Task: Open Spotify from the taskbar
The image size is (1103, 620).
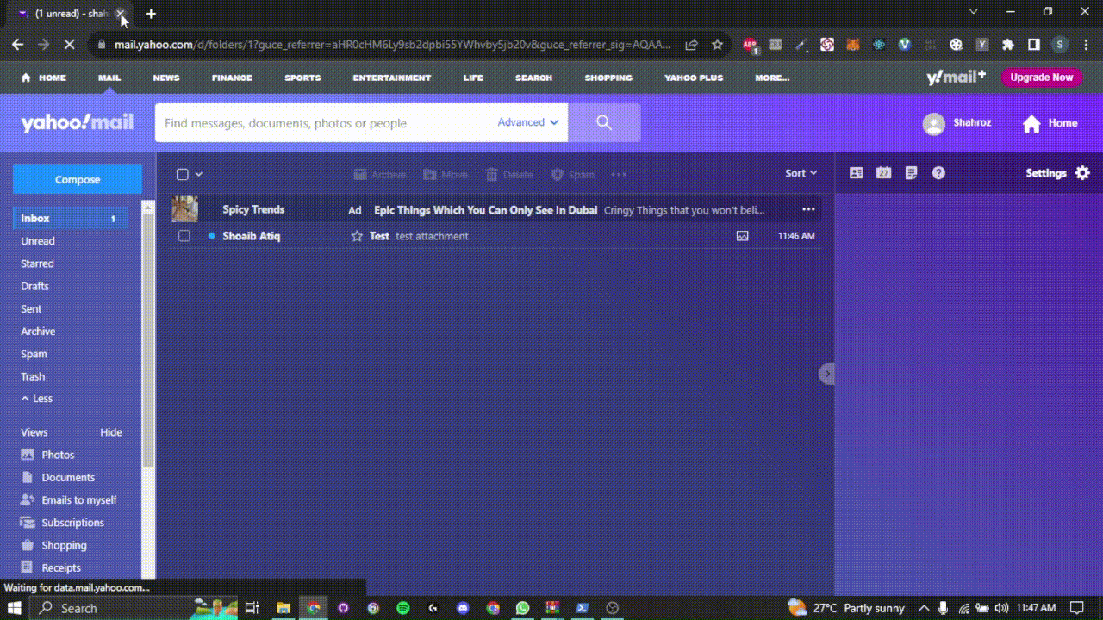Action: tap(403, 608)
